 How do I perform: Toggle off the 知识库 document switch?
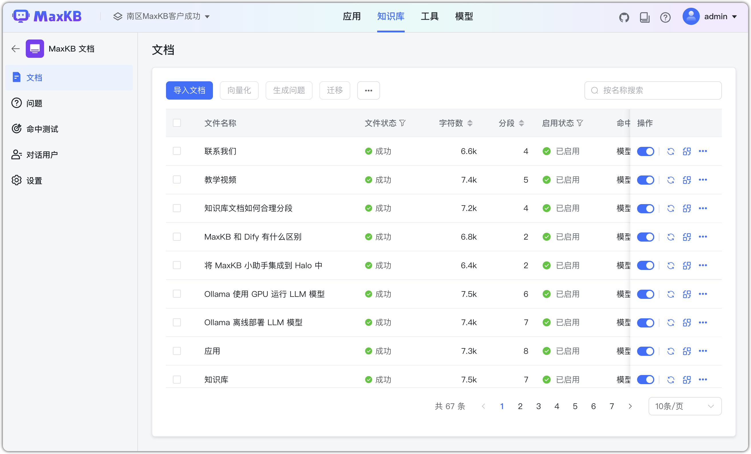[x=646, y=380]
